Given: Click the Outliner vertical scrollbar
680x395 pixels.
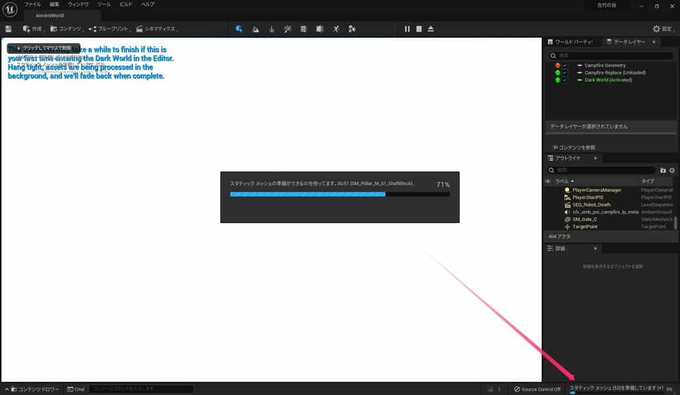Looking at the screenshot, I should point(675,223).
